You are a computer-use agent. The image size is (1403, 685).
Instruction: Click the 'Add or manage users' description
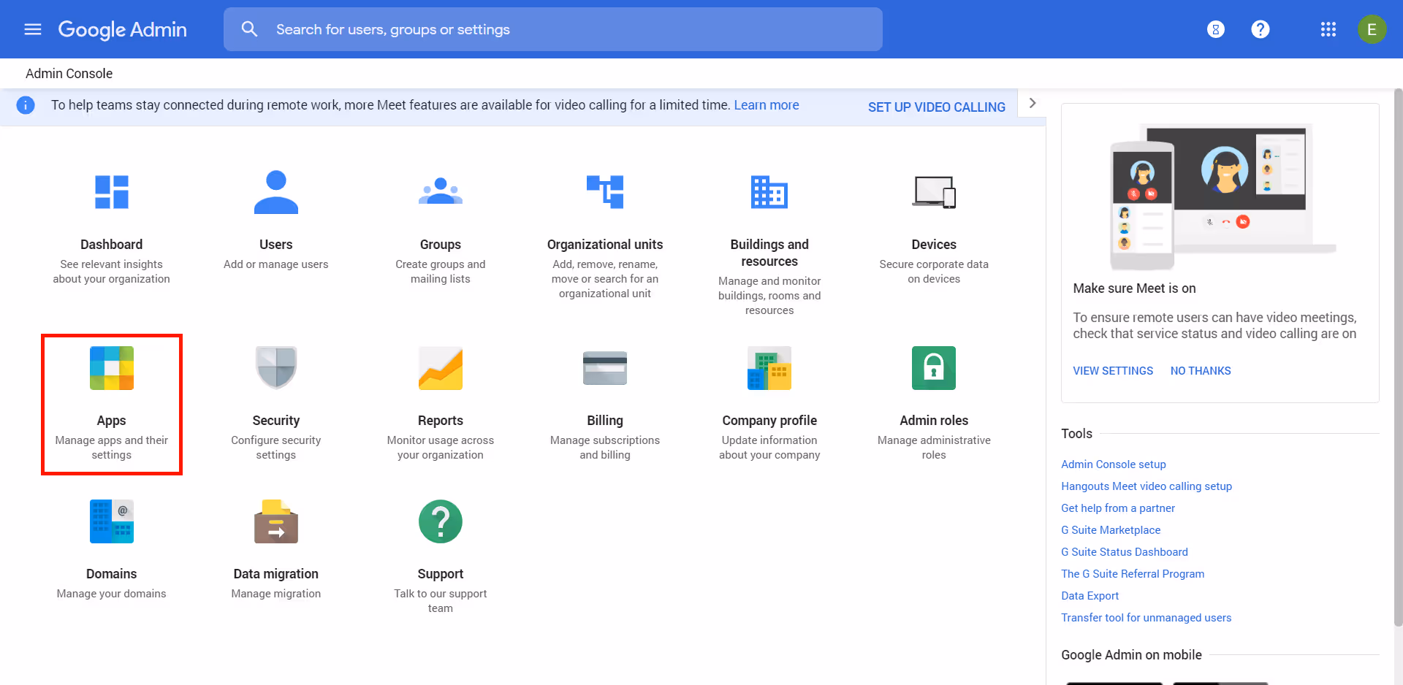pyautogui.click(x=276, y=264)
